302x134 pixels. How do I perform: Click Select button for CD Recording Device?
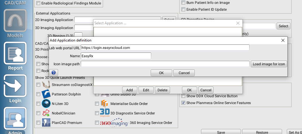tap(284, 26)
